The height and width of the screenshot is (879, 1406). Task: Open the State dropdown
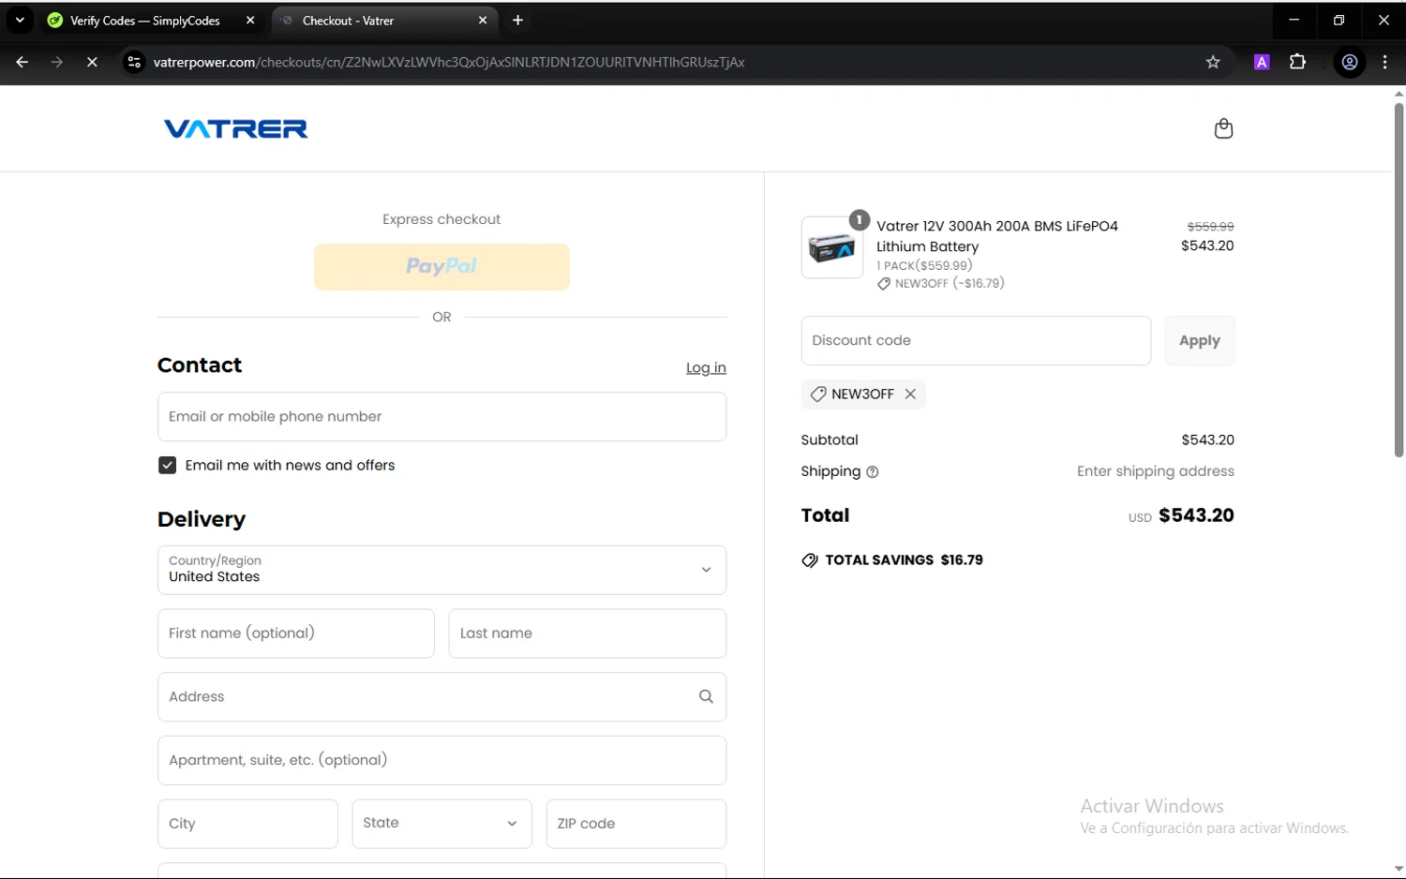tap(441, 824)
